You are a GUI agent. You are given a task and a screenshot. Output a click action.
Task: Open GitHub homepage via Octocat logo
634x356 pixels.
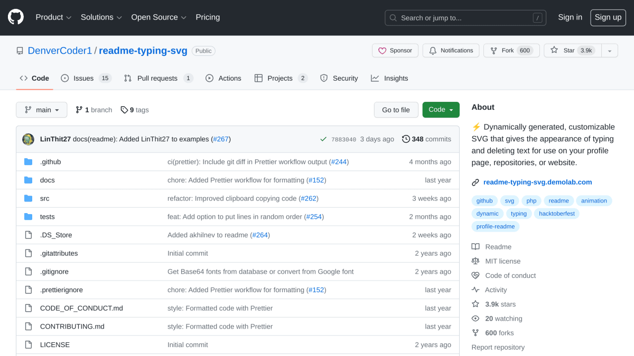click(16, 17)
